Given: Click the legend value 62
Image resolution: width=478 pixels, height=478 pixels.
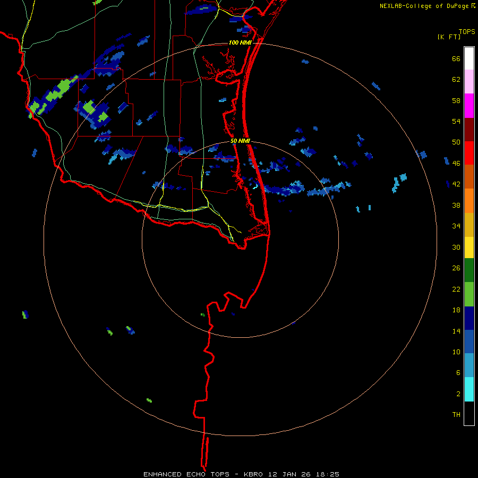Looking at the screenshot, I should [x=456, y=80].
